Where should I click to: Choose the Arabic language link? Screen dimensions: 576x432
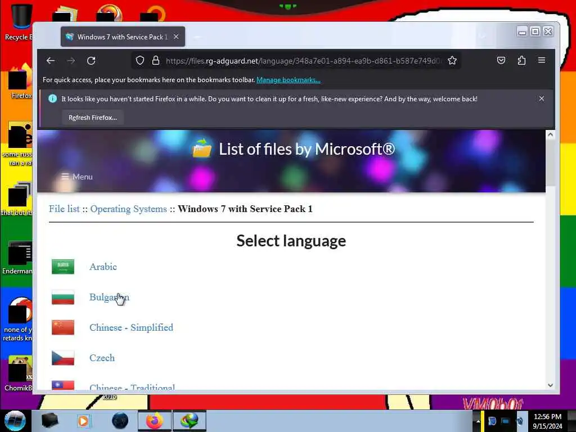coord(103,267)
